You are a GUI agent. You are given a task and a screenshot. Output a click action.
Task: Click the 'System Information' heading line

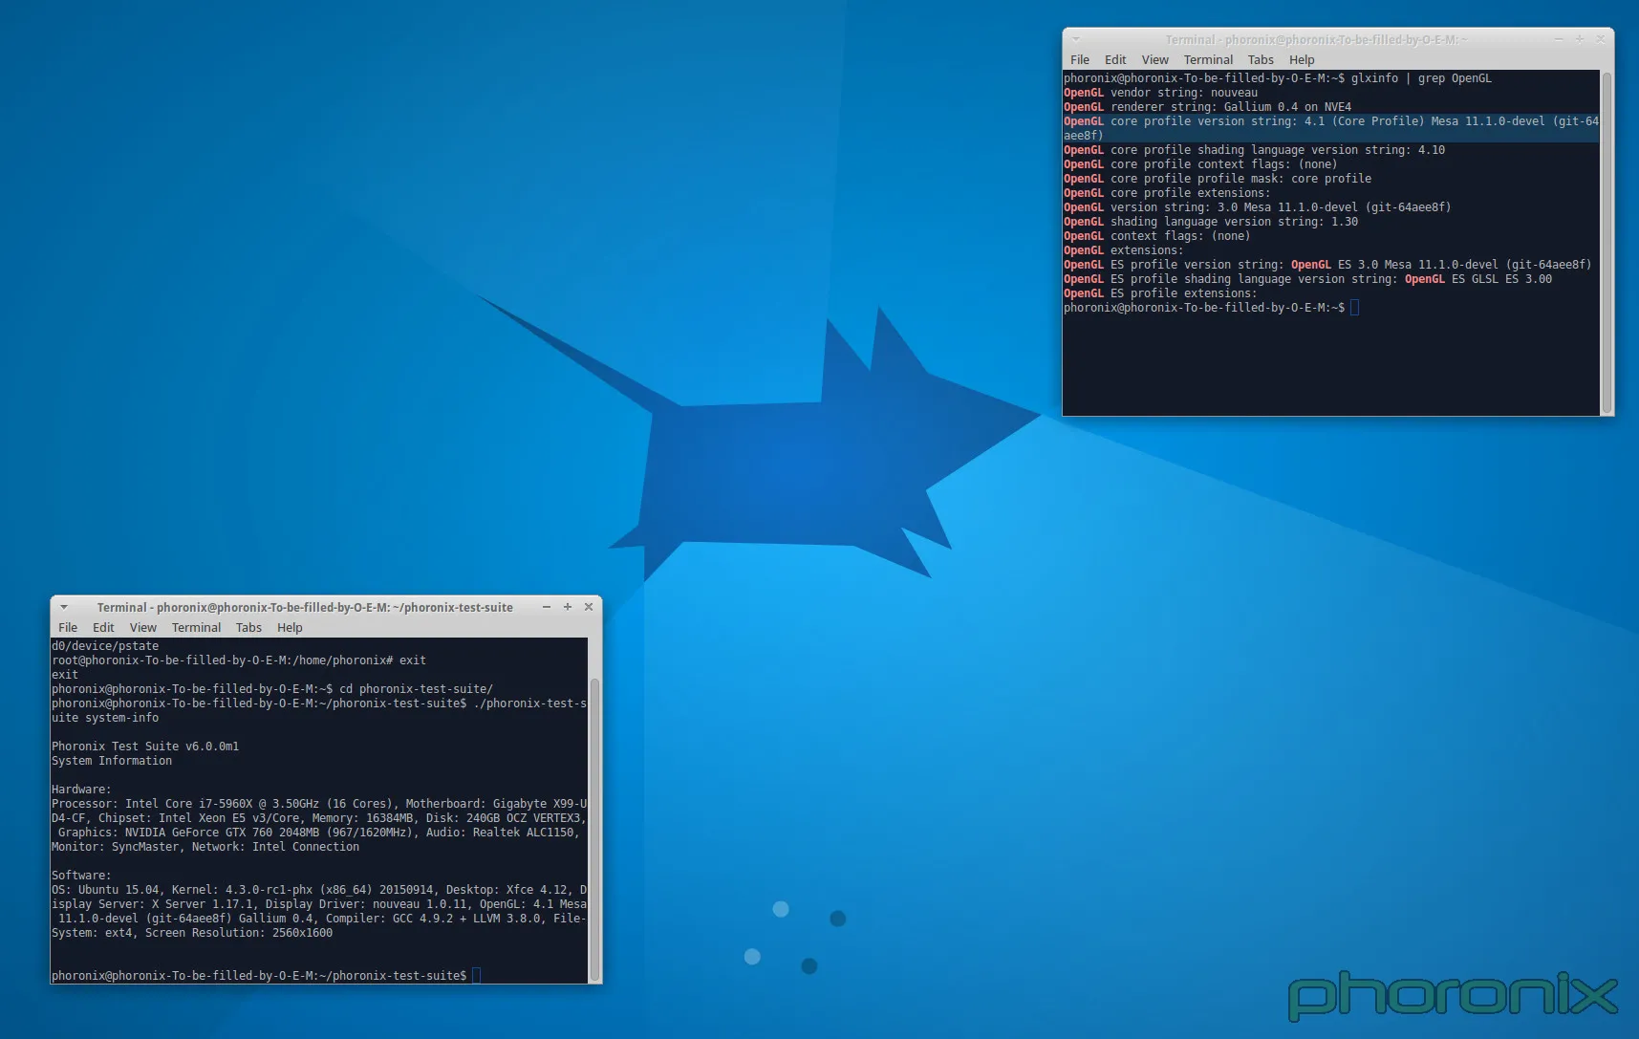point(112,761)
